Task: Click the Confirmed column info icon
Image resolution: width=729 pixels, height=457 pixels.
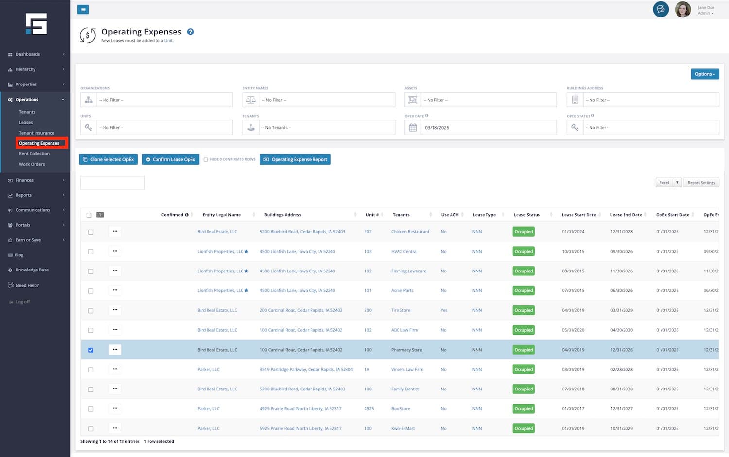Action: [187, 215]
